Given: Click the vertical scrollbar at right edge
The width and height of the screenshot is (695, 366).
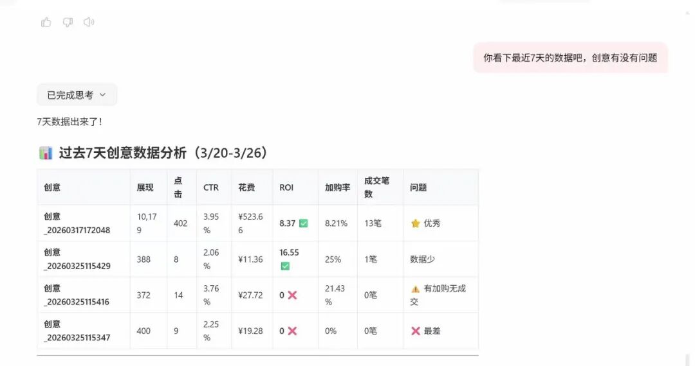Looking at the screenshot, I should point(687,360).
